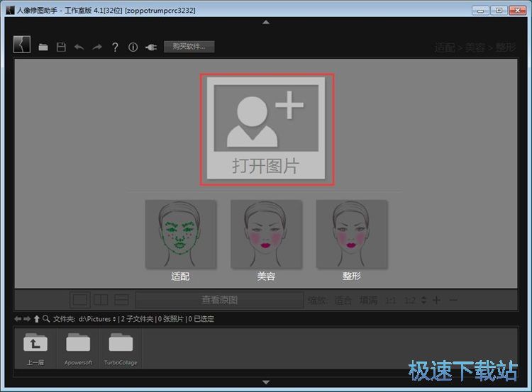Click the save disk icon

(61, 47)
